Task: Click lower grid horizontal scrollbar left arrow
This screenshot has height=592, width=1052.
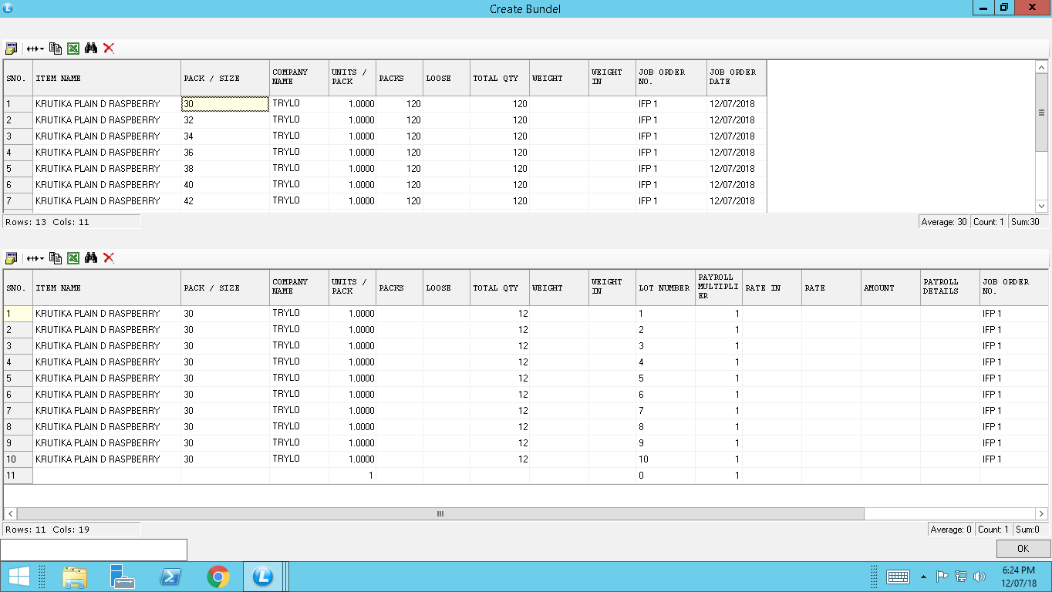Action: 10,513
